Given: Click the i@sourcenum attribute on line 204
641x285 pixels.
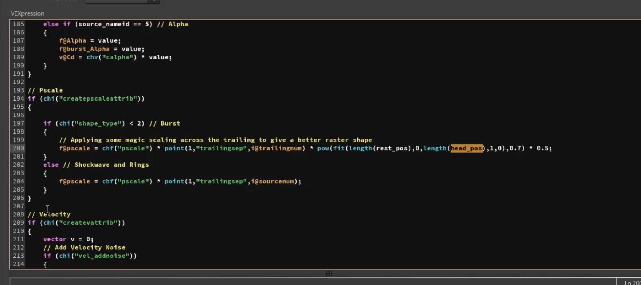Looking at the screenshot, I should pyautogui.click(x=272, y=181).
